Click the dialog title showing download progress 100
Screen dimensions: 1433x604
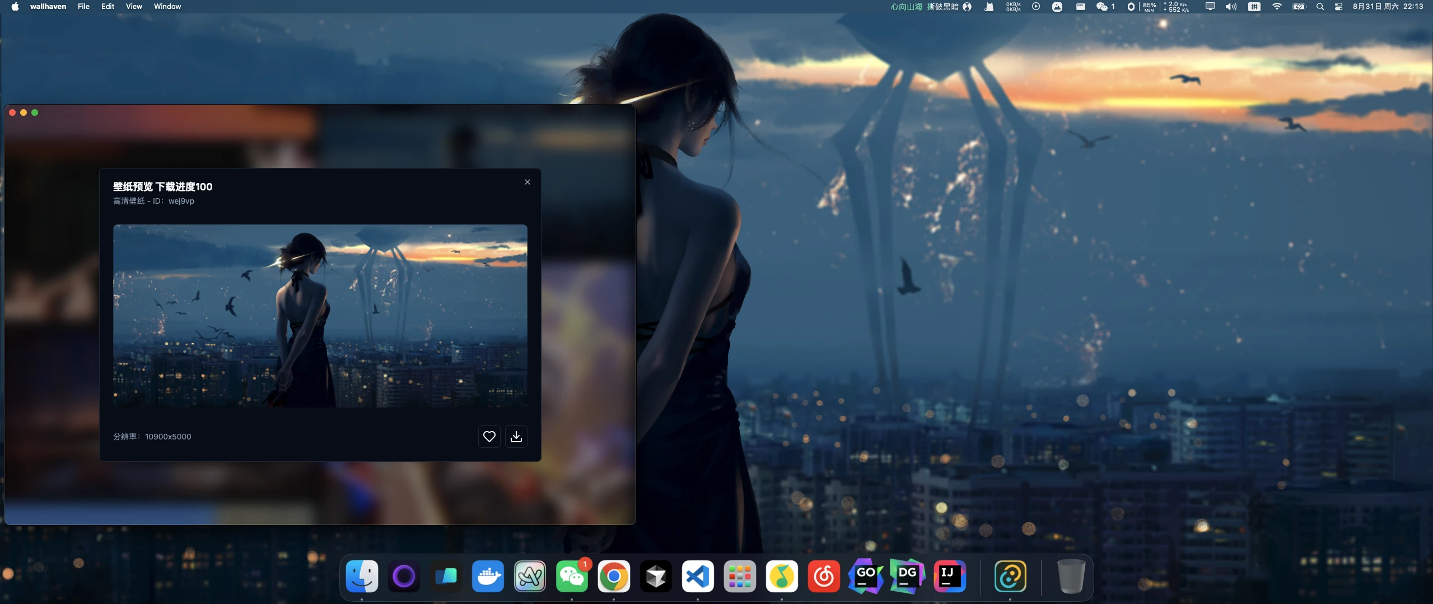(162, 186)
